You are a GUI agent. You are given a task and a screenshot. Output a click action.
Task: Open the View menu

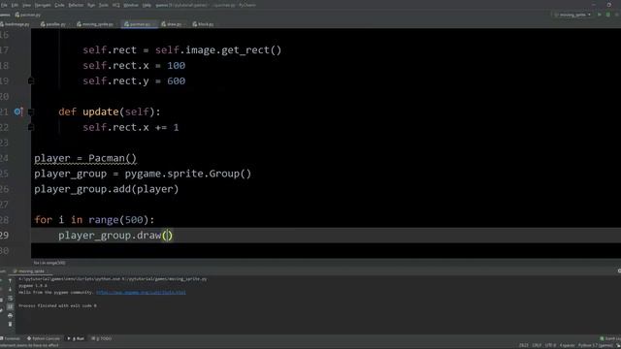click(26, 5)
